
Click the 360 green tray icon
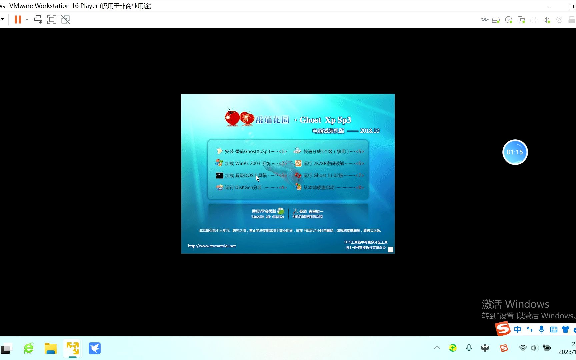pyautogui.click(x=453, y=348)
